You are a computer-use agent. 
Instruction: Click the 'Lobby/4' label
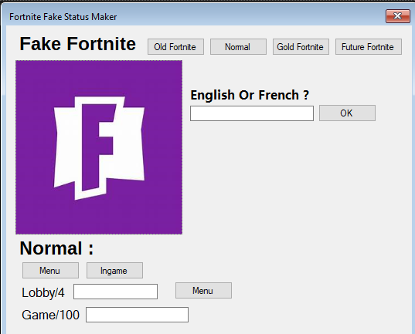coord(43,293)
